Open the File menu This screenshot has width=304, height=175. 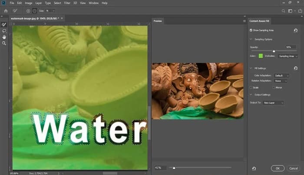click(x=12, y=3)
